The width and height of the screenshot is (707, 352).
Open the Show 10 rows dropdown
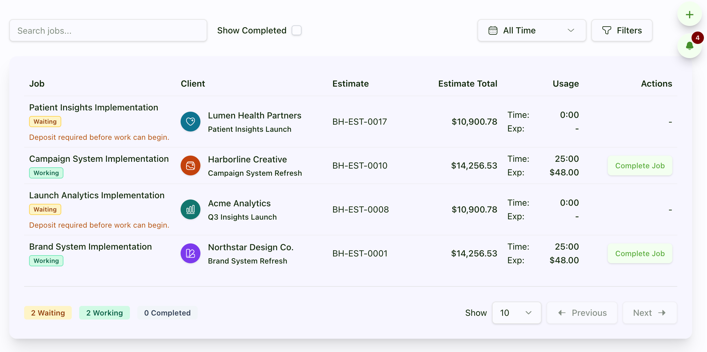point(516,313)
